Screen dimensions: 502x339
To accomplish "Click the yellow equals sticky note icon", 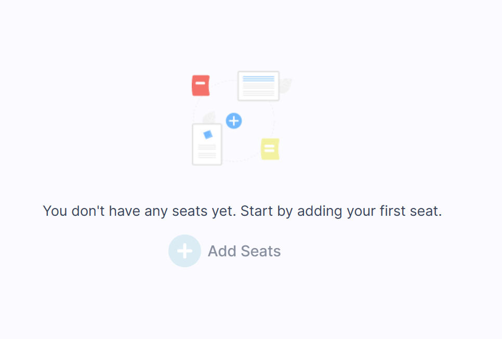I will [270, 149].
